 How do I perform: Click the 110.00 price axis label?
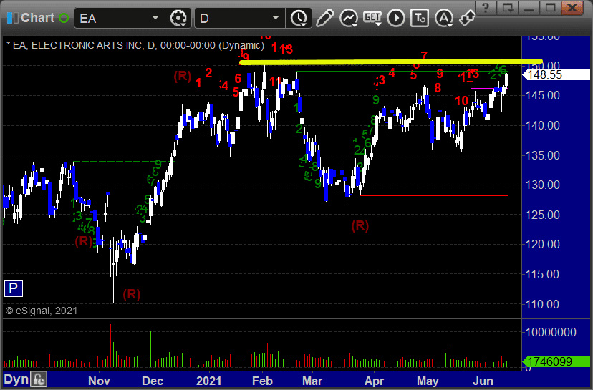543,304
